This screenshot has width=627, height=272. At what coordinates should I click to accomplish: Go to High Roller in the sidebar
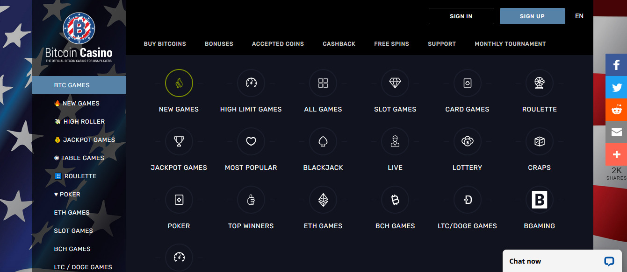(79, 121)
